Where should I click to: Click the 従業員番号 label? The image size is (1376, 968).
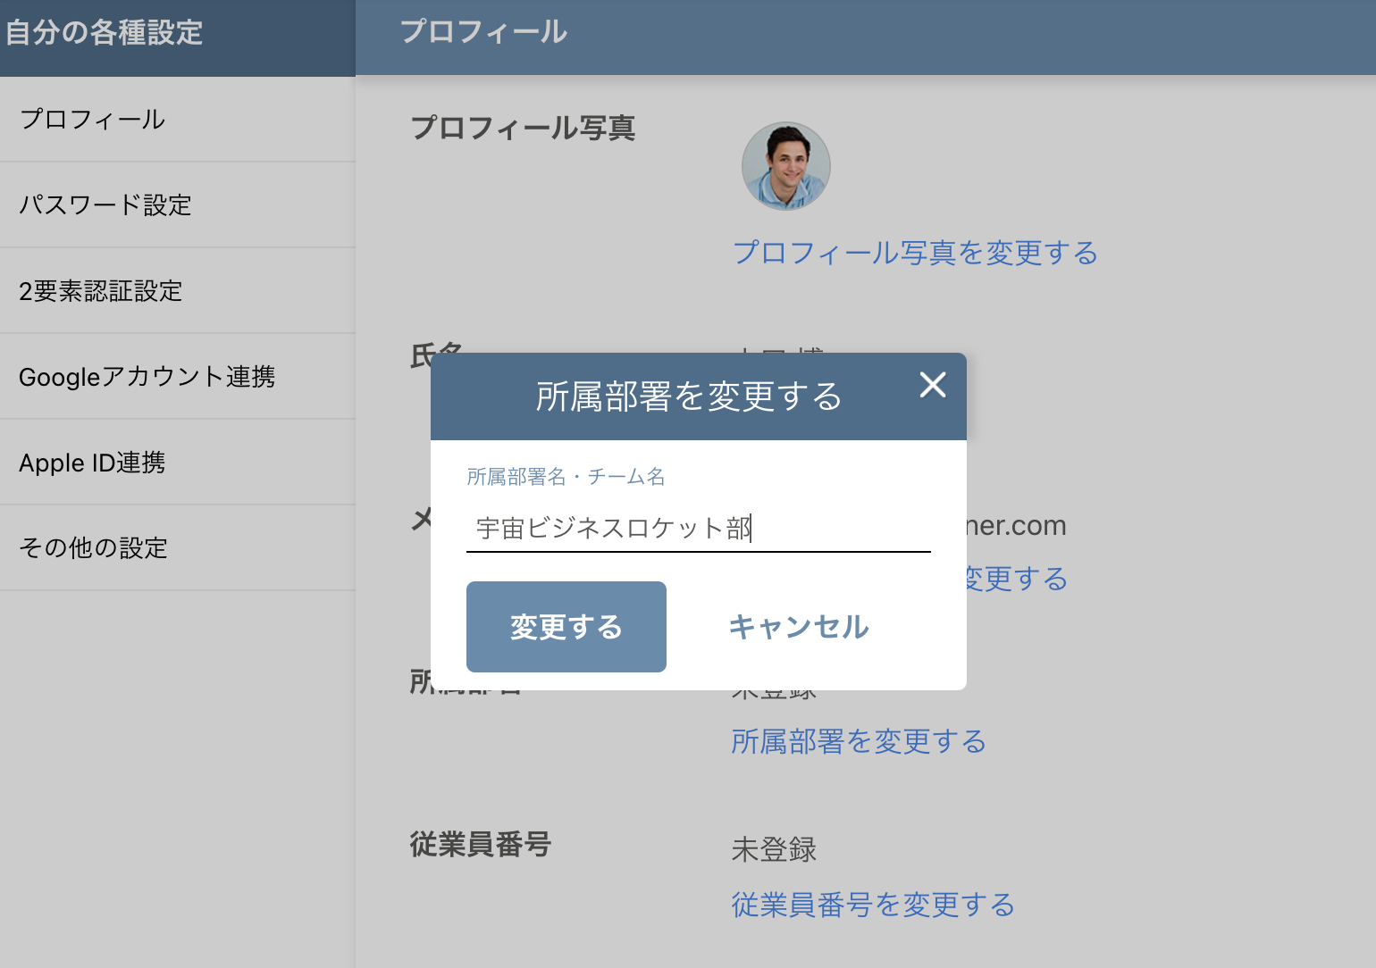tap(481, 844)
